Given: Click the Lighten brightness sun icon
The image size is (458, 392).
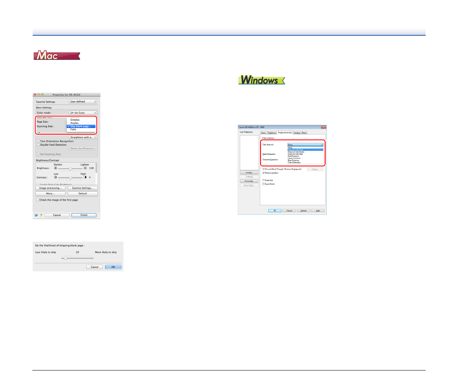Looking at the screenshot, I should [85, 168].
